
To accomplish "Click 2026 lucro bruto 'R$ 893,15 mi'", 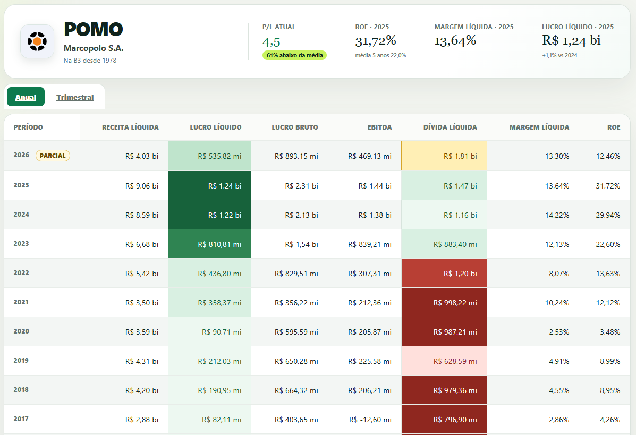I will point(296,156).
